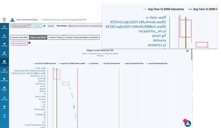Toggle Avg Time To DOM Interactive legend
Screen dimensions: 221x128
(44, 63)
